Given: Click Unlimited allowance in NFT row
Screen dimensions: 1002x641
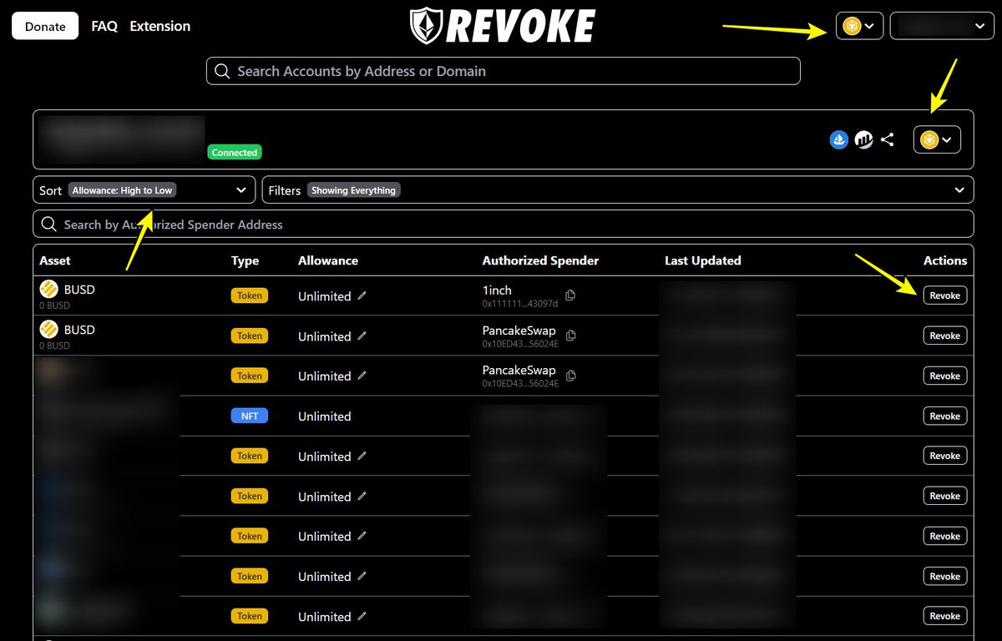Looking at the screenshot, I should pos(324,416).
